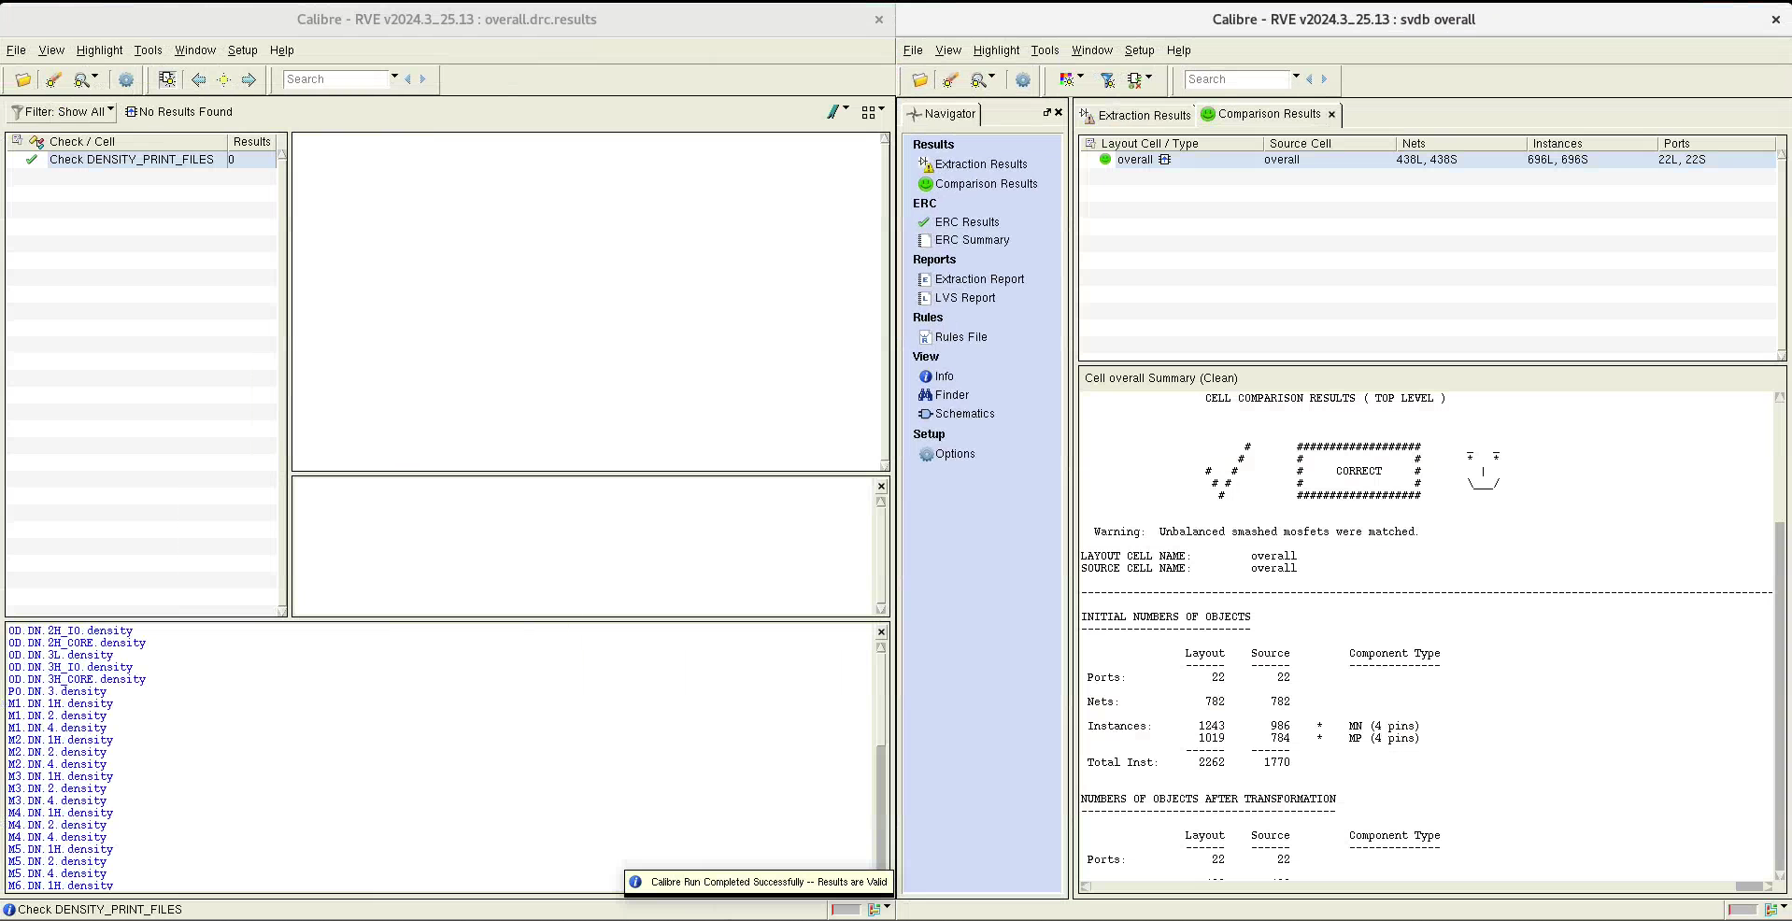
Task: Undock the Navigator panel using the float button
Action: click(x=1046, y=112)
